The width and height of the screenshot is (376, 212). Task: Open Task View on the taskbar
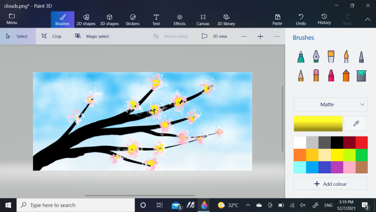(x=159, y=205)
